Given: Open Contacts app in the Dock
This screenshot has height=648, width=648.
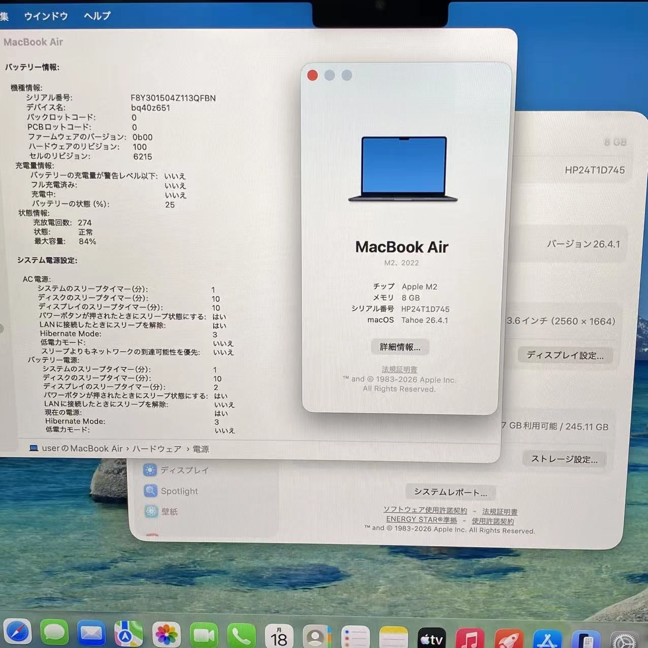Looking at the screenshot, I should tap(317, 637).
